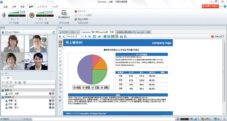Viewport: 227px width, 121px height.
Task: Adjust the microphone volume slider handle
Action: (x=20, y=12)
